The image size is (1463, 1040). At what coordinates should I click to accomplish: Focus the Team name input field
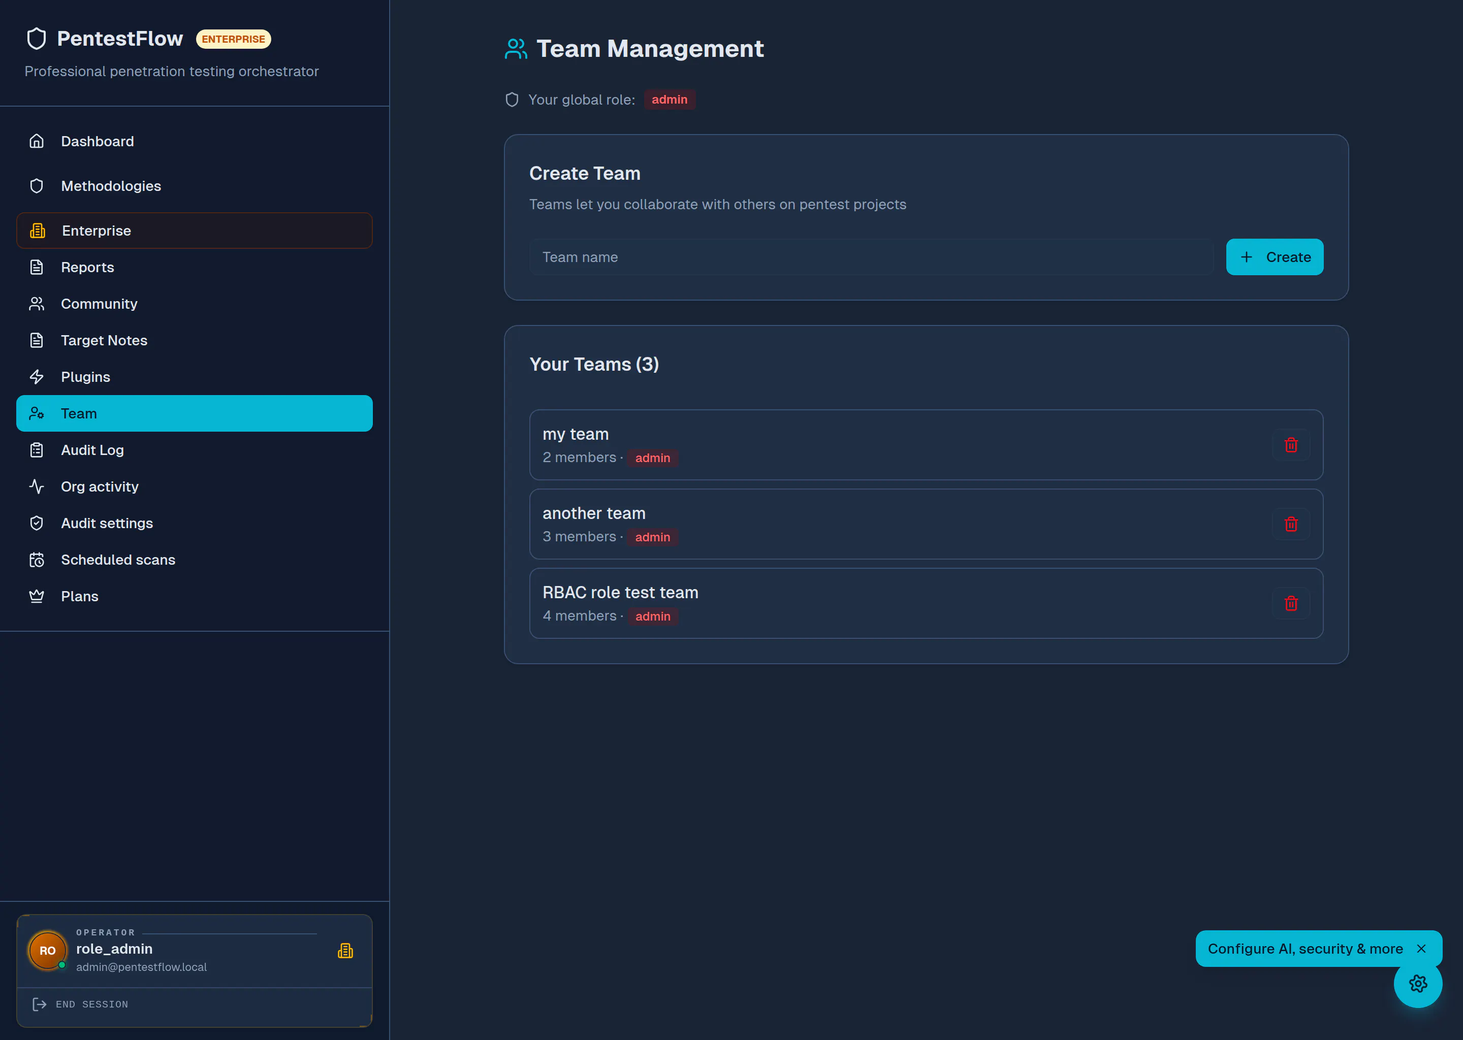pos(871,257)
